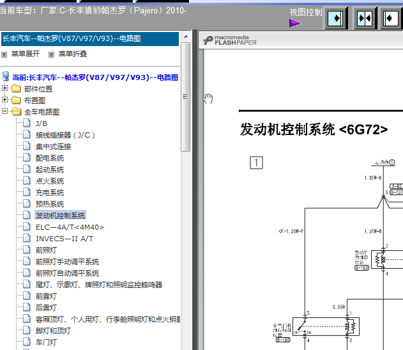
Task: Open the 起动系统 diagram
Action: tap(50, 170)
